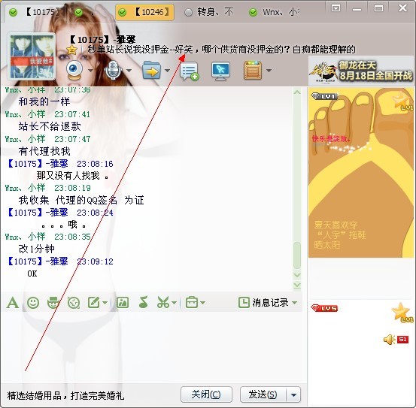Open the 精选结婚用品 ad link
This screenshot has width=416, height=408.
tap(65, 396)
